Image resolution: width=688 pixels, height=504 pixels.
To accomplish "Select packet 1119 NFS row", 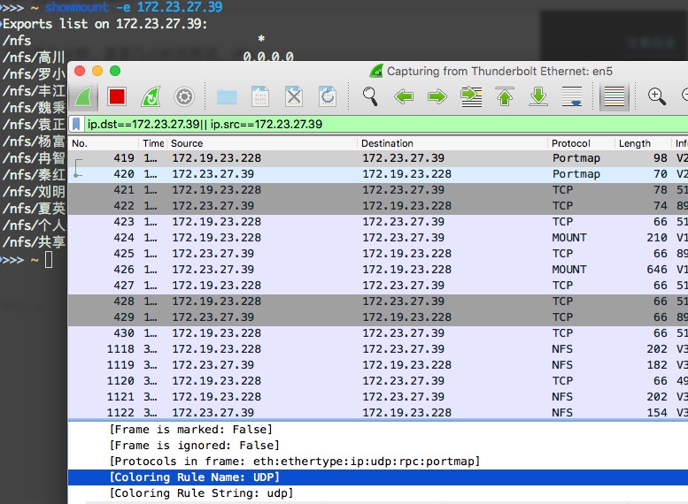I will 378,365.
